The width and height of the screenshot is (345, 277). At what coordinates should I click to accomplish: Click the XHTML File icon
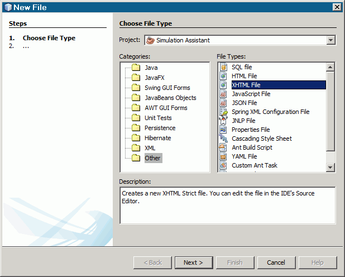(223, 85)
